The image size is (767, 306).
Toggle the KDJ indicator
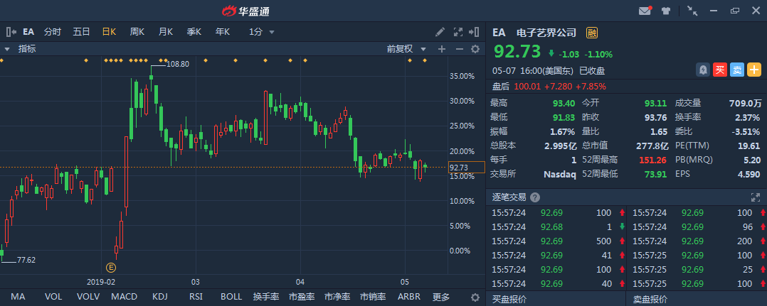tap(159, 297)
